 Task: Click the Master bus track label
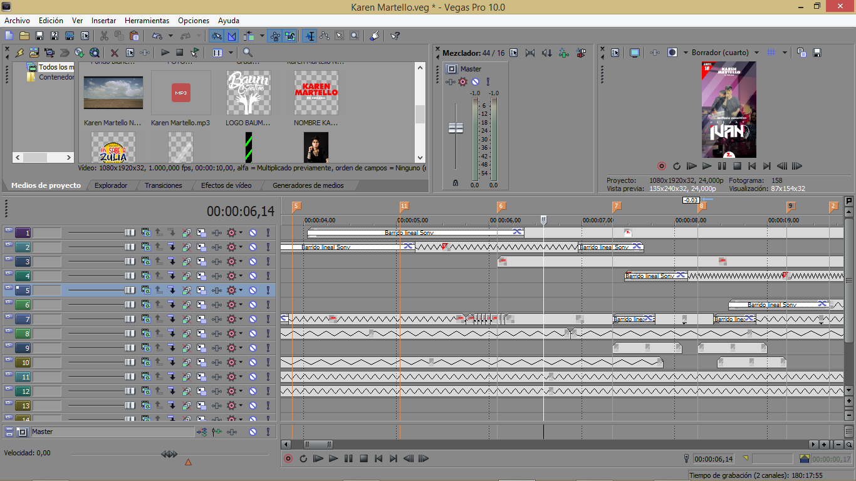pyautogui.click(x=113, y=432)
